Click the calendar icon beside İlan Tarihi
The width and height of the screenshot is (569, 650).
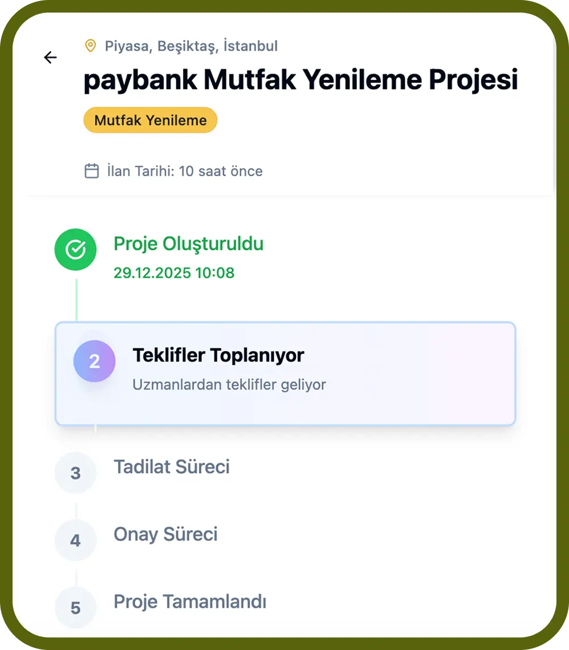point(92,171)
